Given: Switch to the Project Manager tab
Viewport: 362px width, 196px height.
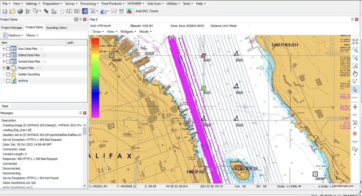Looking at the screenshot, I should click(12, 28).
